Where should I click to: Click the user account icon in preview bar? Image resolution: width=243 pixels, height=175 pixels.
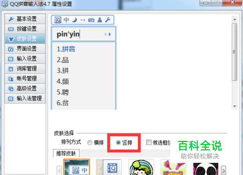coord(100,20)
